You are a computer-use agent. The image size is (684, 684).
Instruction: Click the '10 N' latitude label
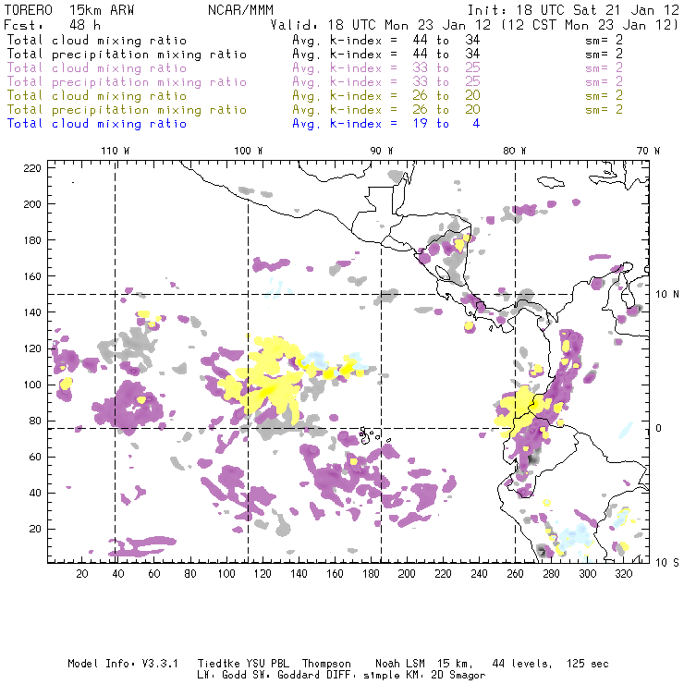667,295
